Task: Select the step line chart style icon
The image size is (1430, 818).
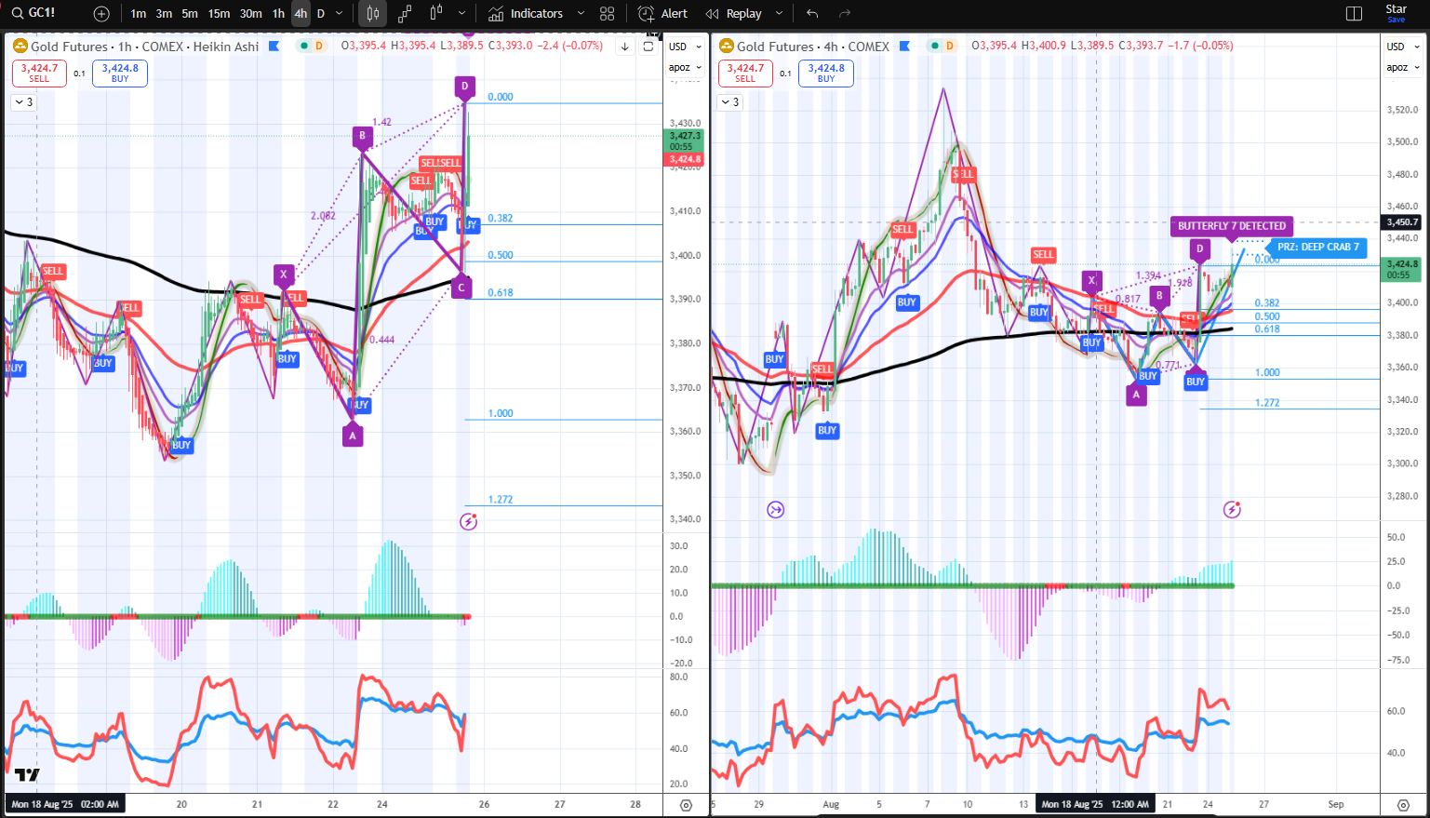Action: pyautogui.click(x=405, y=14)
